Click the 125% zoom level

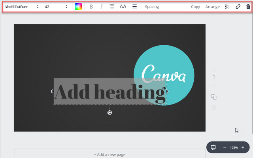point(234,147)
